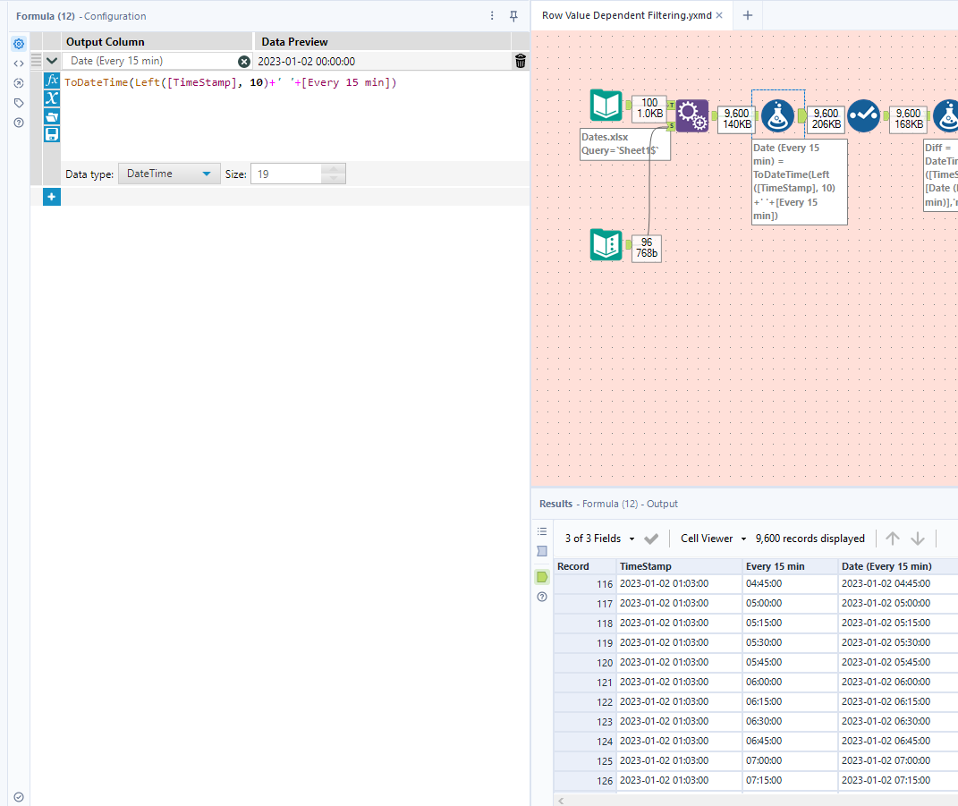Increase the Size value using stepper
The height and width of the screenshot is (806, 958).
[x=333, y=170]
